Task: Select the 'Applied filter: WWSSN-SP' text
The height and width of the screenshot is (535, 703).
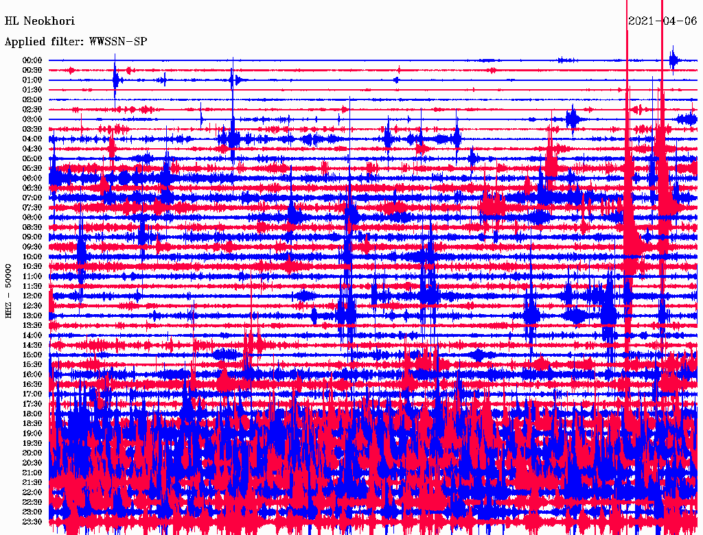Action: tap(76, 42)
